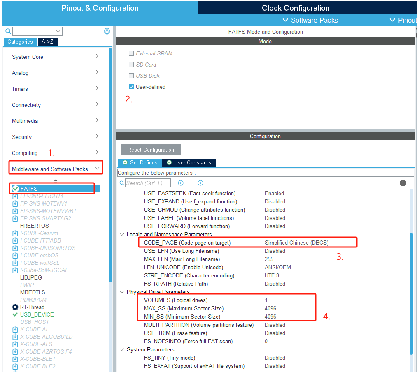Click download icon next to FP-SNS-MOTENVWB1
The height and width of the screenshot is (372, 417).
15,211
